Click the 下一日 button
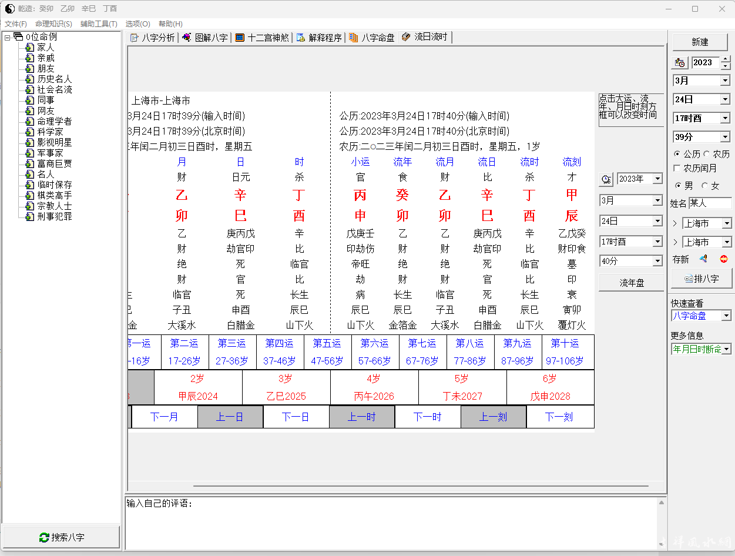Screen dimensions: 735x556 (x=296, y=417)
